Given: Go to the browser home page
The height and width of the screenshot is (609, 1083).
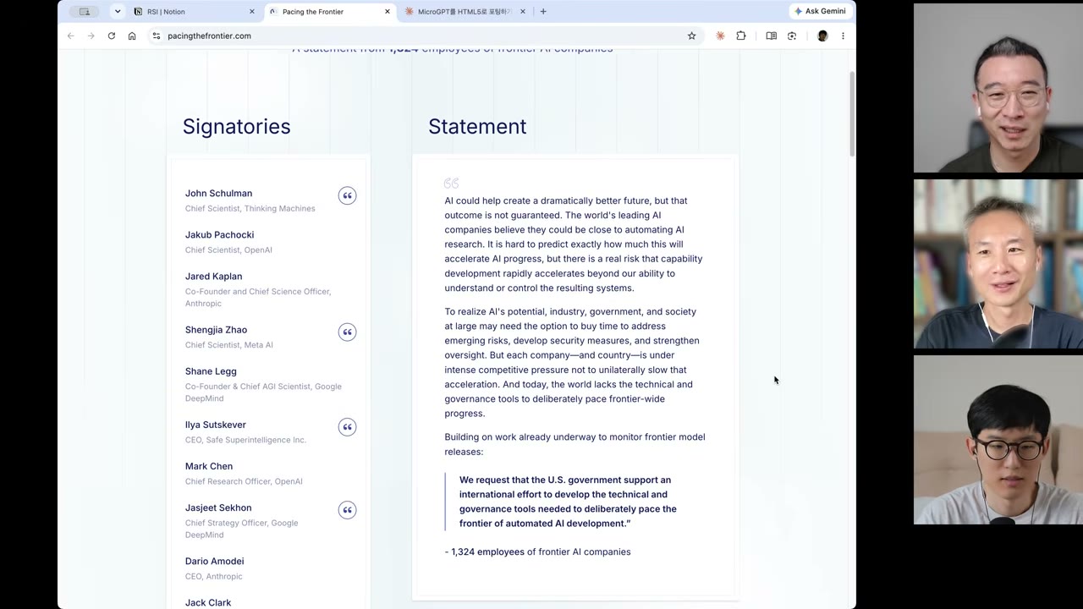Looking at the screenshot, I should (x=132, y=36).
